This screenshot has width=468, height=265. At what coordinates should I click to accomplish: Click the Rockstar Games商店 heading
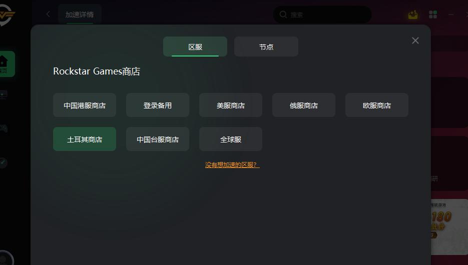tap(97, 71)
